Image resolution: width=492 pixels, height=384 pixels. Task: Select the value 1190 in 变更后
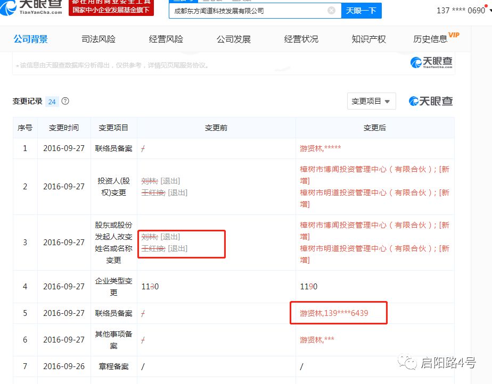309,287
